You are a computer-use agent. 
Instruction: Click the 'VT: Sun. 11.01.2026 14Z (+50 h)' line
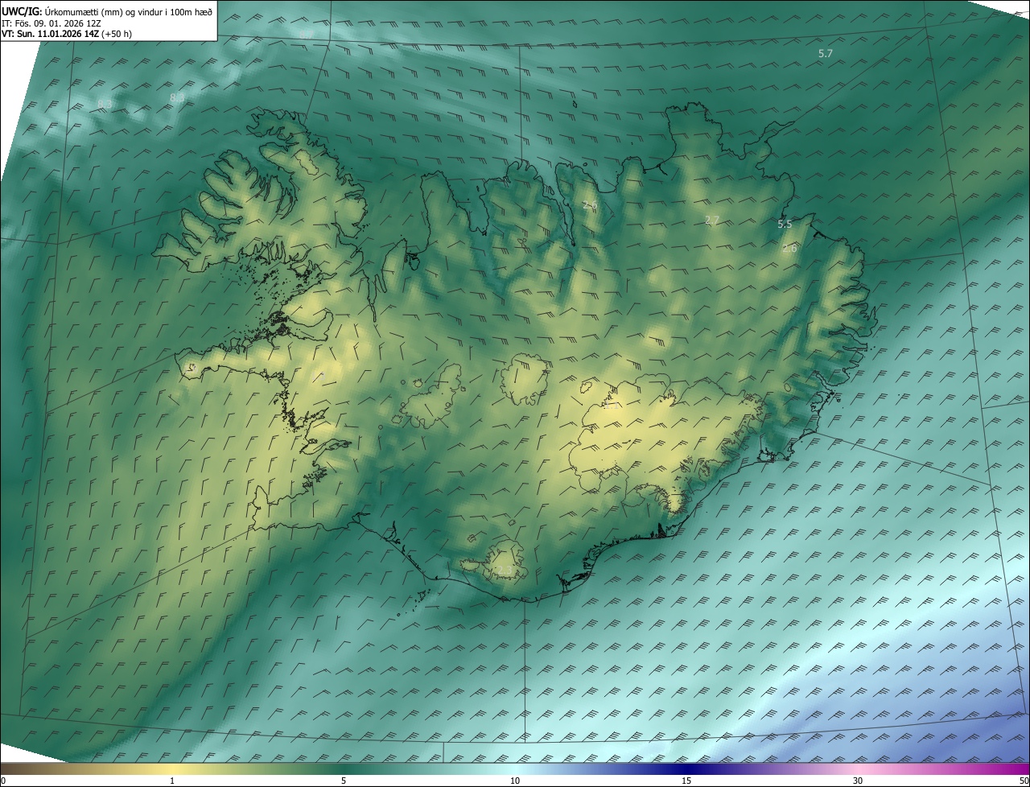point(67,35)
